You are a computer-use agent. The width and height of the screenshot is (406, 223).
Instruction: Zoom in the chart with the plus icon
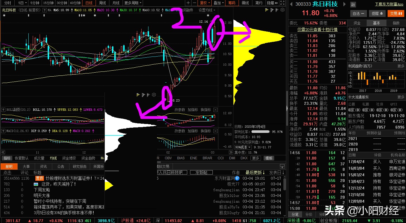(188, 3)
